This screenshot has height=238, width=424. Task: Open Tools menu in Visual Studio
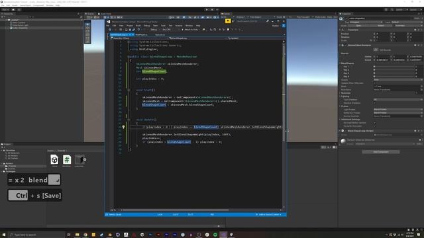tap(163, 26)
